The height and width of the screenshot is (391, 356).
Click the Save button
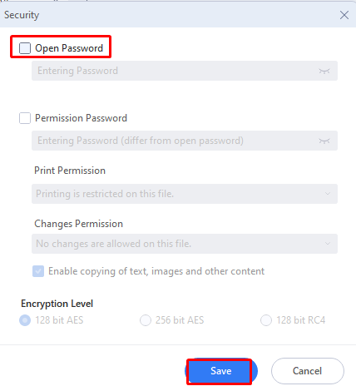[x=221, y=371]
